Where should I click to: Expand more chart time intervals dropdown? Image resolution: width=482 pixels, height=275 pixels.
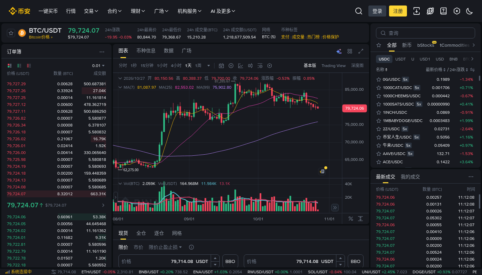pos(208,66)
